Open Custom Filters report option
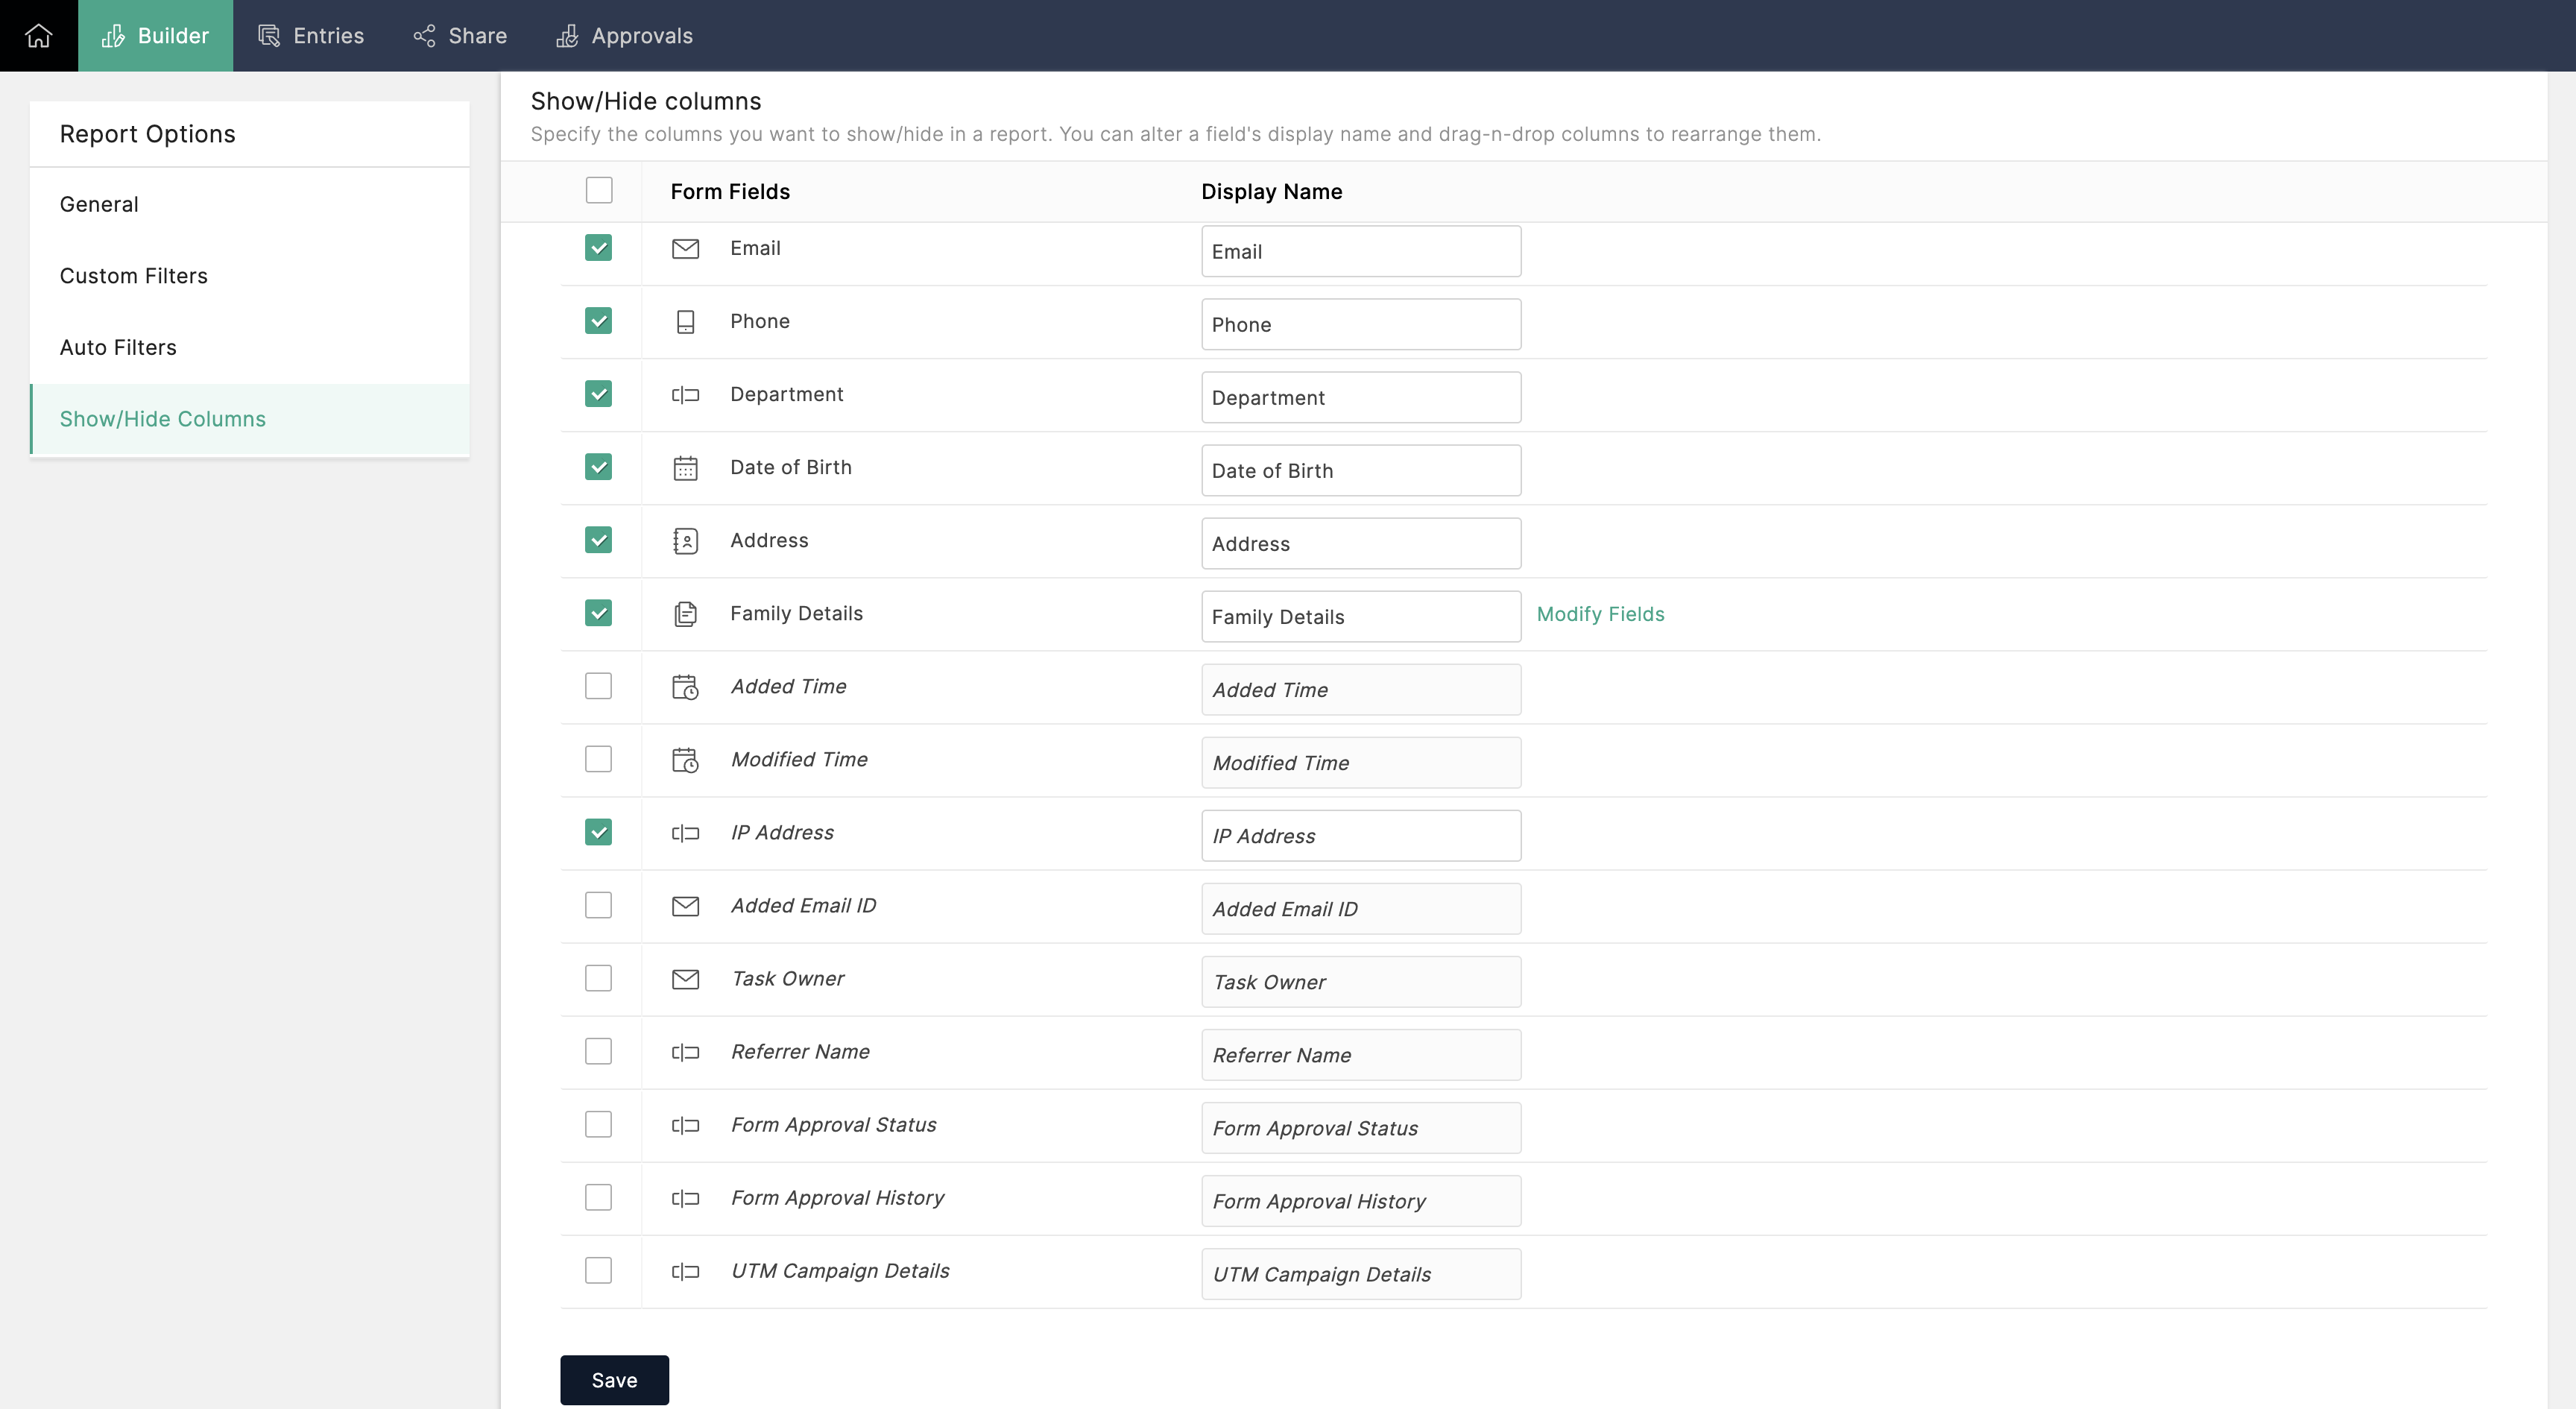Screen dimensions: 2576x1409 point(134,276)
